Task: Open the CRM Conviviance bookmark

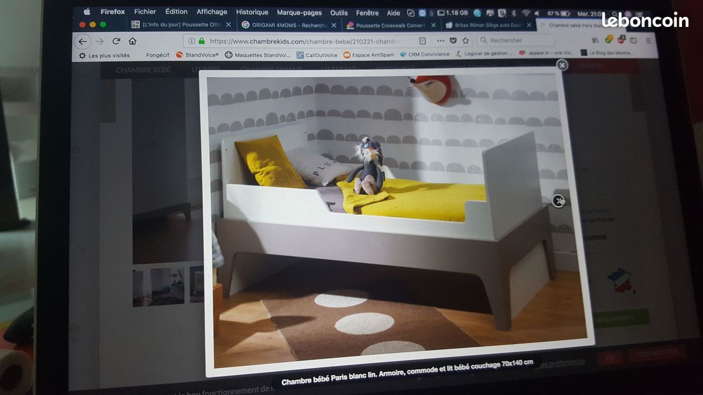Action: pyautogui.click(x=425, y=54)
